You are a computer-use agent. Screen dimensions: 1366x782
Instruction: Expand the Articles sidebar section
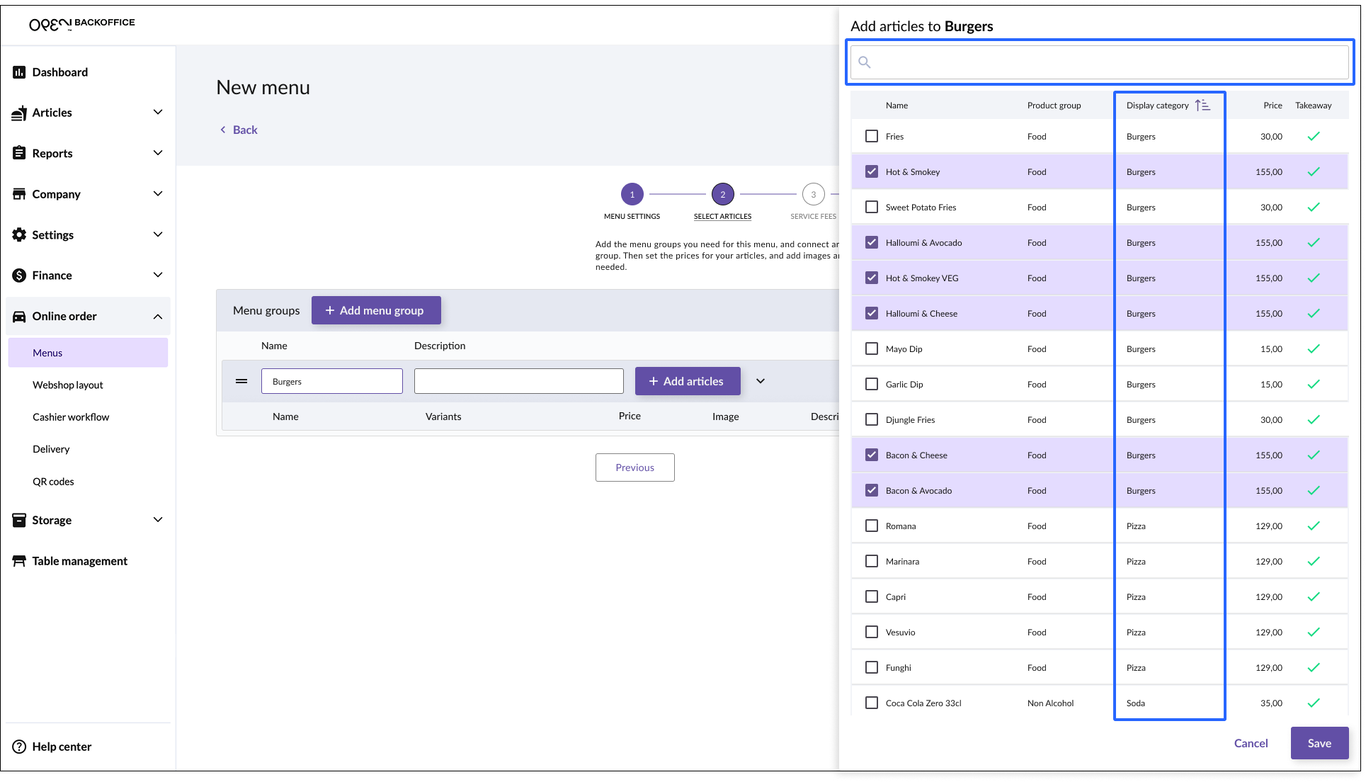158,113
